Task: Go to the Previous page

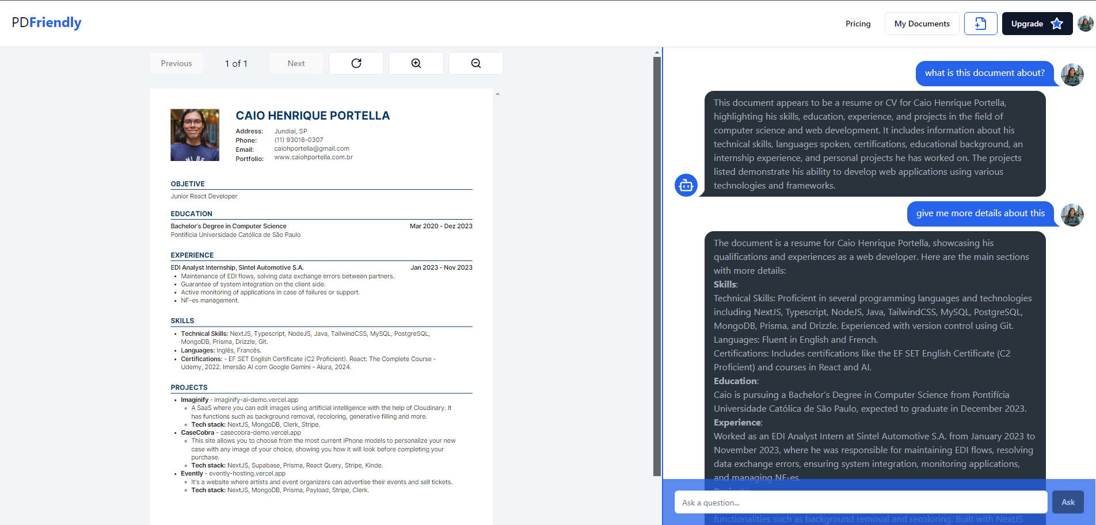Action: (177, 63)
